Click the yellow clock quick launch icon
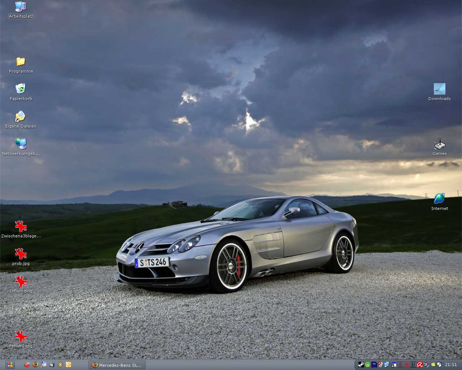 tap(69, 365)
